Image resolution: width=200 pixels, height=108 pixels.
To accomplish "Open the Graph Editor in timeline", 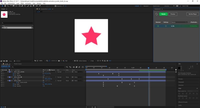I will pos(83,67).
